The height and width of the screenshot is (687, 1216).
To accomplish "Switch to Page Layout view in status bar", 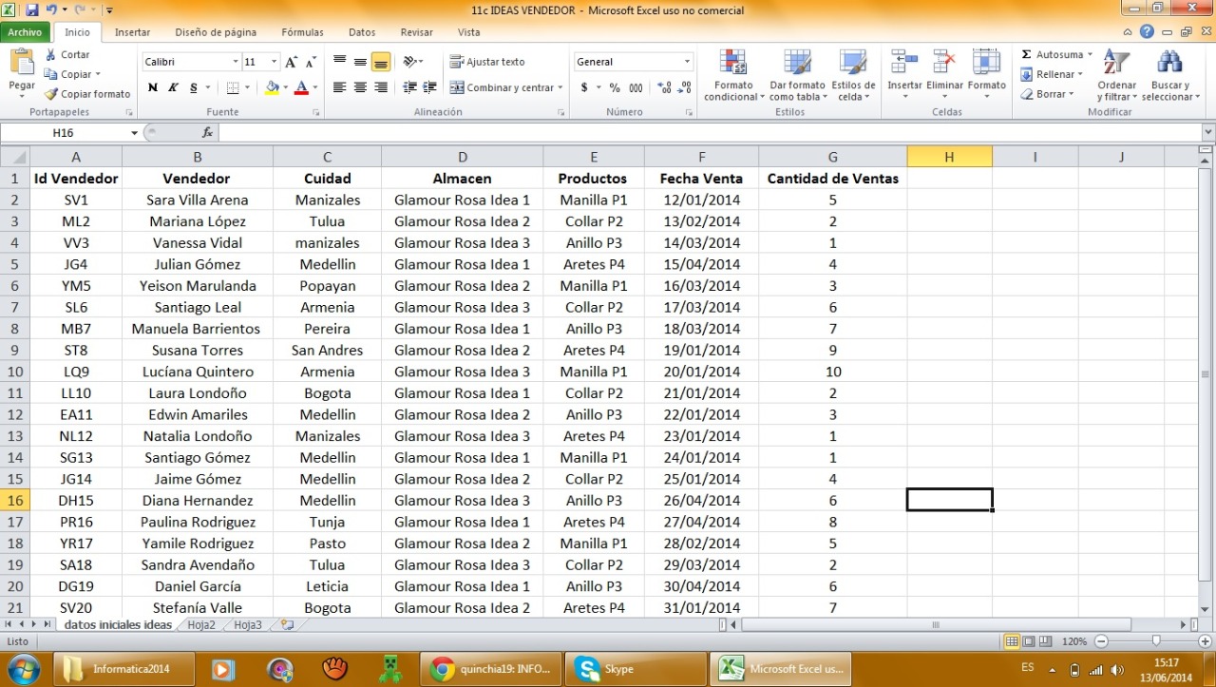I will pos(1029,641).
